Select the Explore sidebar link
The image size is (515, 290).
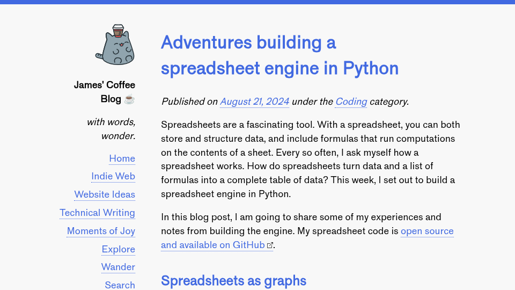pyautogui.click(x=118, y=249)
